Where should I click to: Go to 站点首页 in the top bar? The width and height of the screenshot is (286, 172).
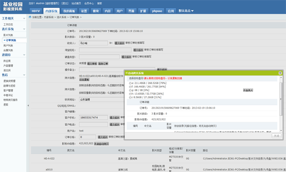click(x=76, y=3)
